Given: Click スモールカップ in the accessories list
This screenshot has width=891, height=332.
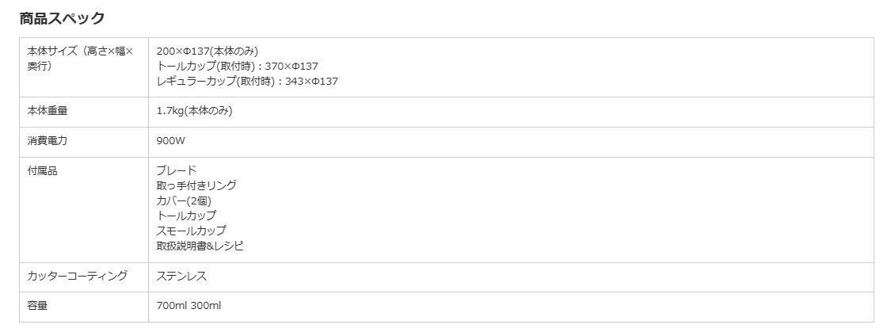Looking at the screenshot, I should 191,231.
